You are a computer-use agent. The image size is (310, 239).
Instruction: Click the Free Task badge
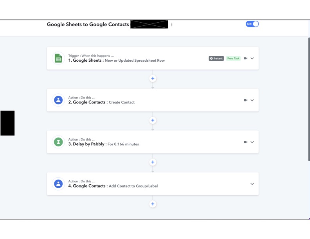[x=233, y=58]
